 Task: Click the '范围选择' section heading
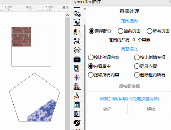(x=129, y=21)
